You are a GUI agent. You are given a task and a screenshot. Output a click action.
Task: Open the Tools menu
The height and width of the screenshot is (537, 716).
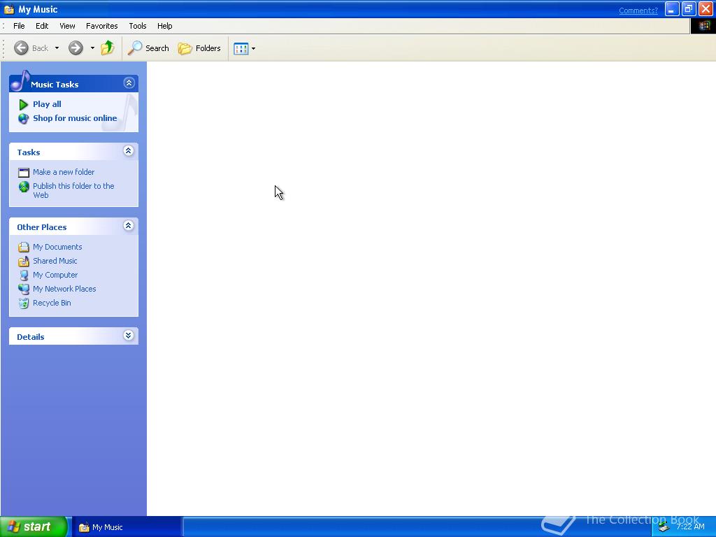tap(138, 26)
